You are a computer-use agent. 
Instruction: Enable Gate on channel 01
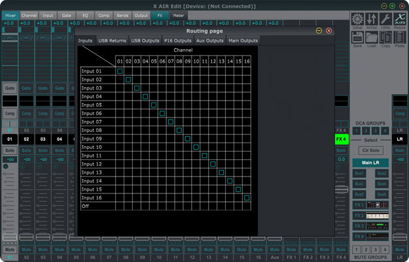coord(10,88)
